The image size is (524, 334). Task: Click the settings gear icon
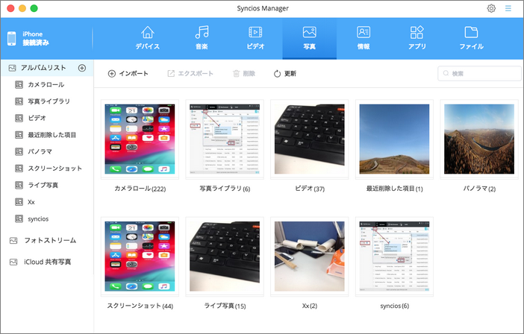click(491, 8)
